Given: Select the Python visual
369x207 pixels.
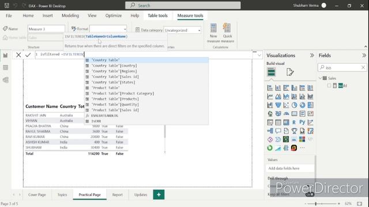Looking at the screenshot, I should (302, 122).
